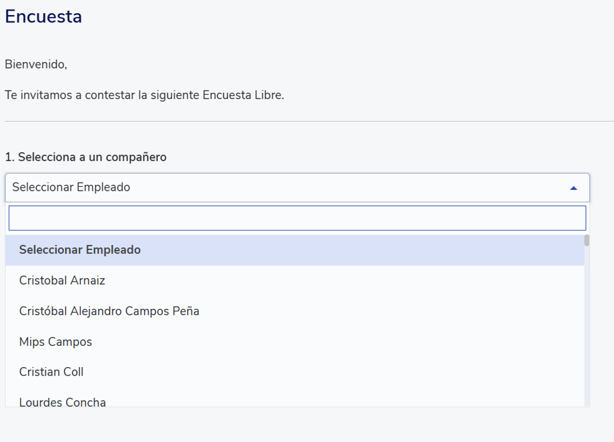Select the Lourdes Concha option
The height and width of the screenshot is (442, 614).
click(62, 402)
